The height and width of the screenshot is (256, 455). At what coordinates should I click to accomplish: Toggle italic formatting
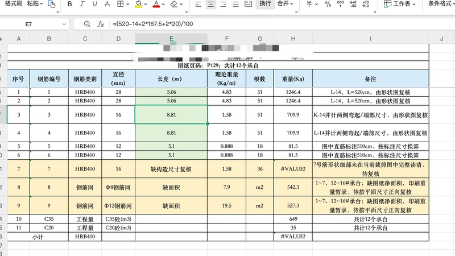click(x=82, y=4)
